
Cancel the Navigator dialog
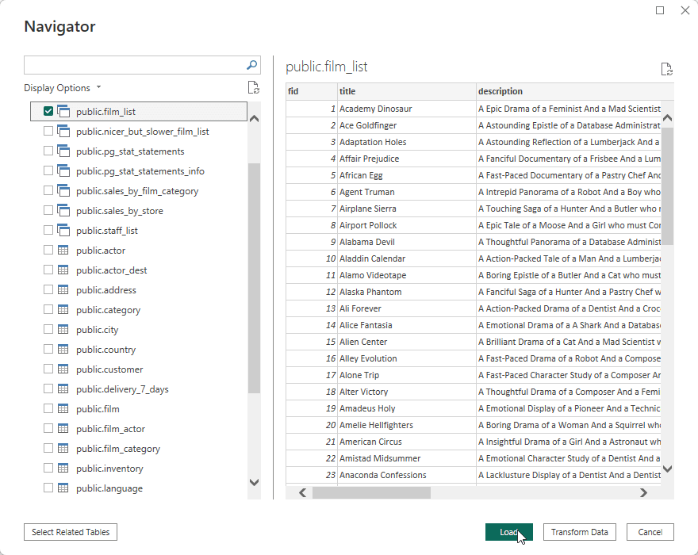click(x=650, y=532)
